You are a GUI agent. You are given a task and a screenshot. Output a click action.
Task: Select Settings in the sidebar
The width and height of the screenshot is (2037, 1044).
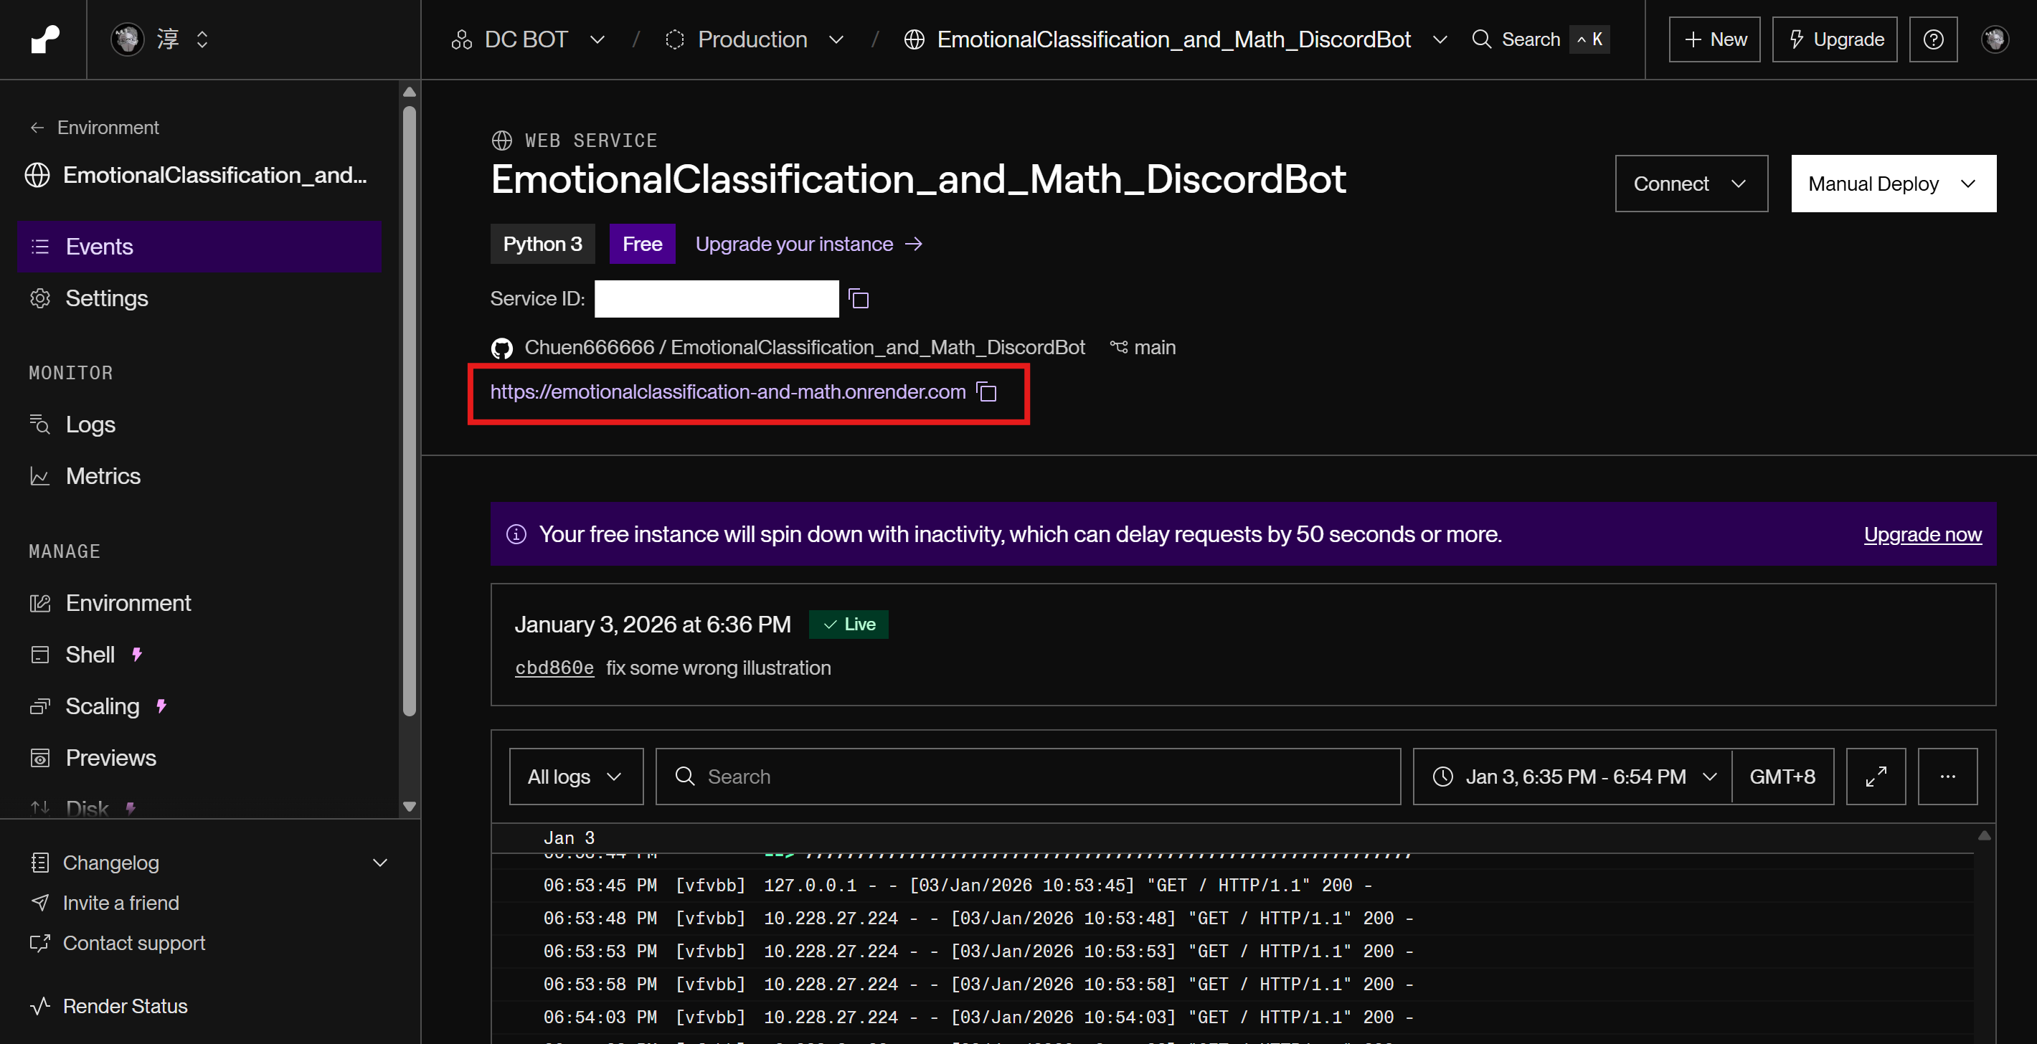click(x=106, y=298)
